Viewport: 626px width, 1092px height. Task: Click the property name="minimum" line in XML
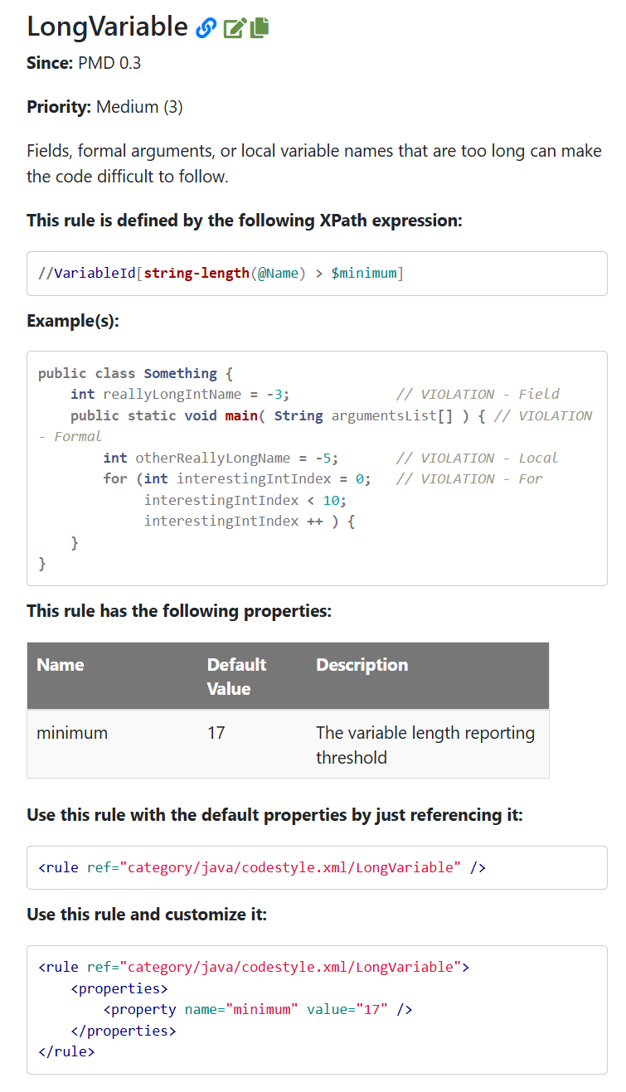[x=258, y=1010]
